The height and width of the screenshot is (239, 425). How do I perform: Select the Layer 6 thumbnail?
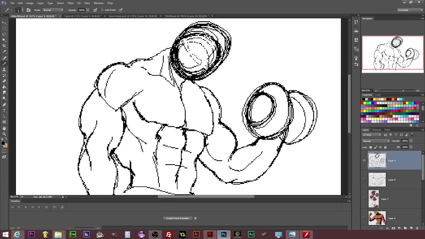377,218
